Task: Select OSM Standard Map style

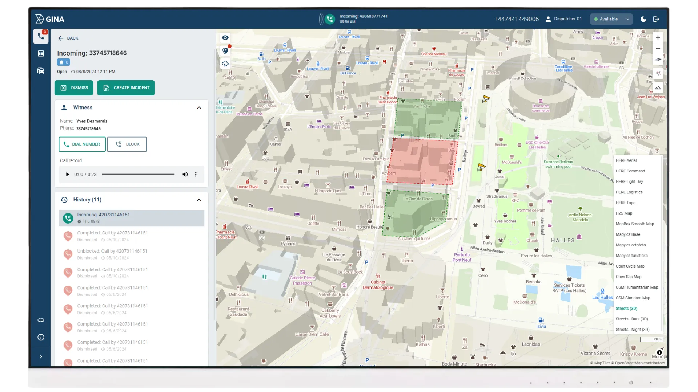Action: tap(633, 298)
